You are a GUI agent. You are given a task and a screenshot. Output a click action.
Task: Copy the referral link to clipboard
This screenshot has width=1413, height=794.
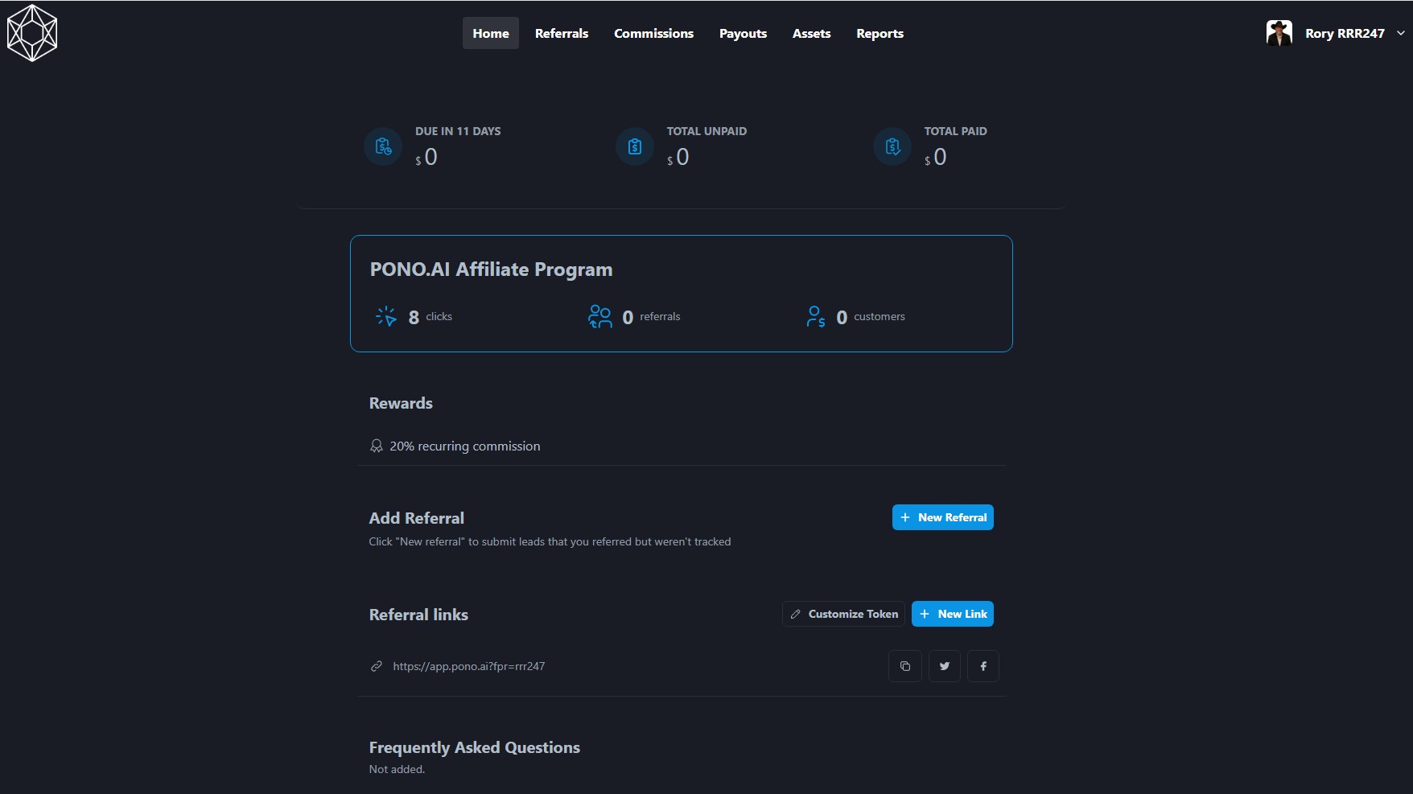(905, 666)
